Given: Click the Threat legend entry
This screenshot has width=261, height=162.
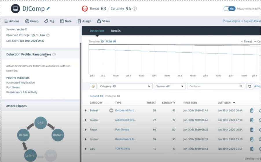Looking at the screenshot, I should coord(246,42).
